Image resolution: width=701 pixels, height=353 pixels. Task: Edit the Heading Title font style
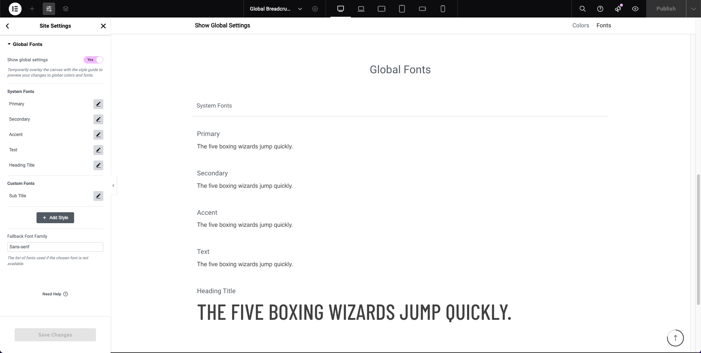click(98, 166)
